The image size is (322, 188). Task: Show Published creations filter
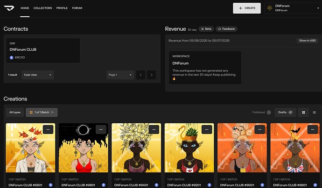262,112
